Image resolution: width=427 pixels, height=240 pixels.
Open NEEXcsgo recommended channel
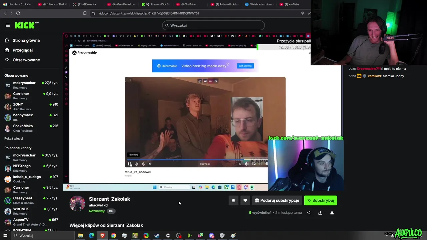31,168
